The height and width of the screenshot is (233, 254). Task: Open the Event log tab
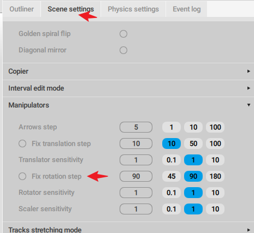tap(186, 9)
